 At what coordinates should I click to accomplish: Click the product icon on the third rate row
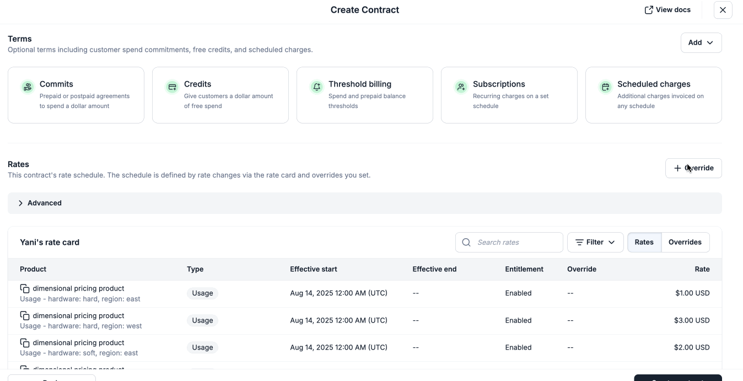pos(24,342)
